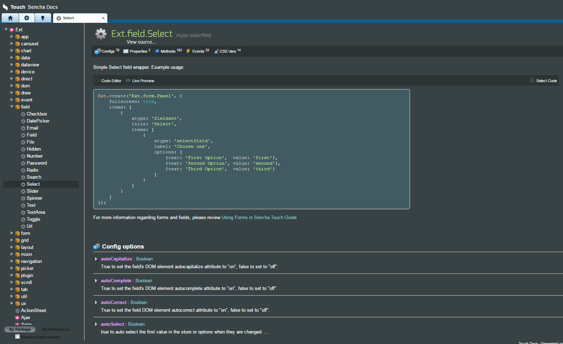
Task: Open the Configs 70 menu
Action: 107,51
